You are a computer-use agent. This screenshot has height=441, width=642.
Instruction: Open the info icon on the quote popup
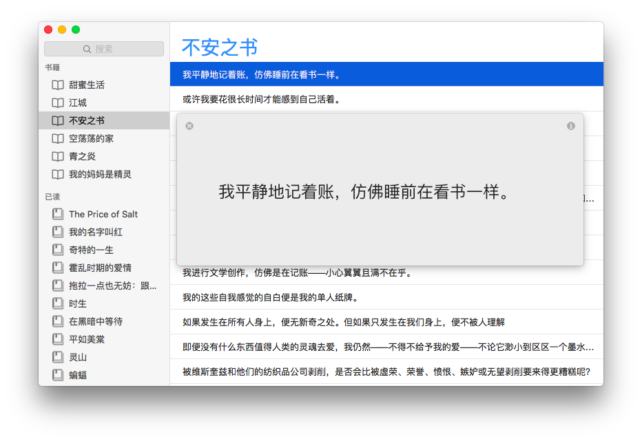[571, 126]
